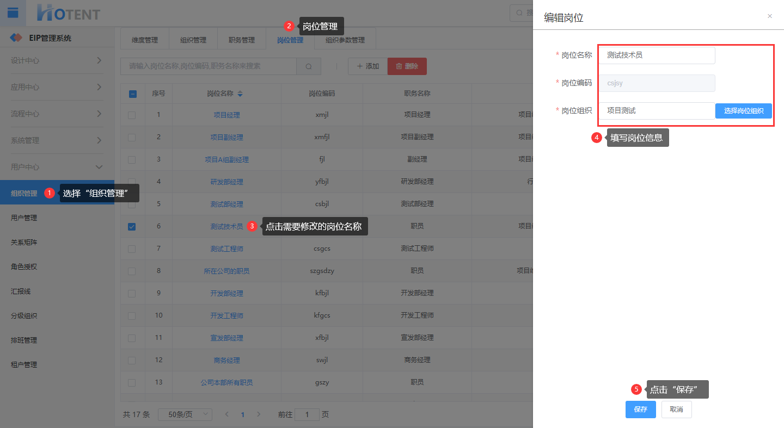The width and height of the screenshot is (784, 428).
Task: Tick the checkbox for row 8 所在公司的职员
Action: click(132, 271)
